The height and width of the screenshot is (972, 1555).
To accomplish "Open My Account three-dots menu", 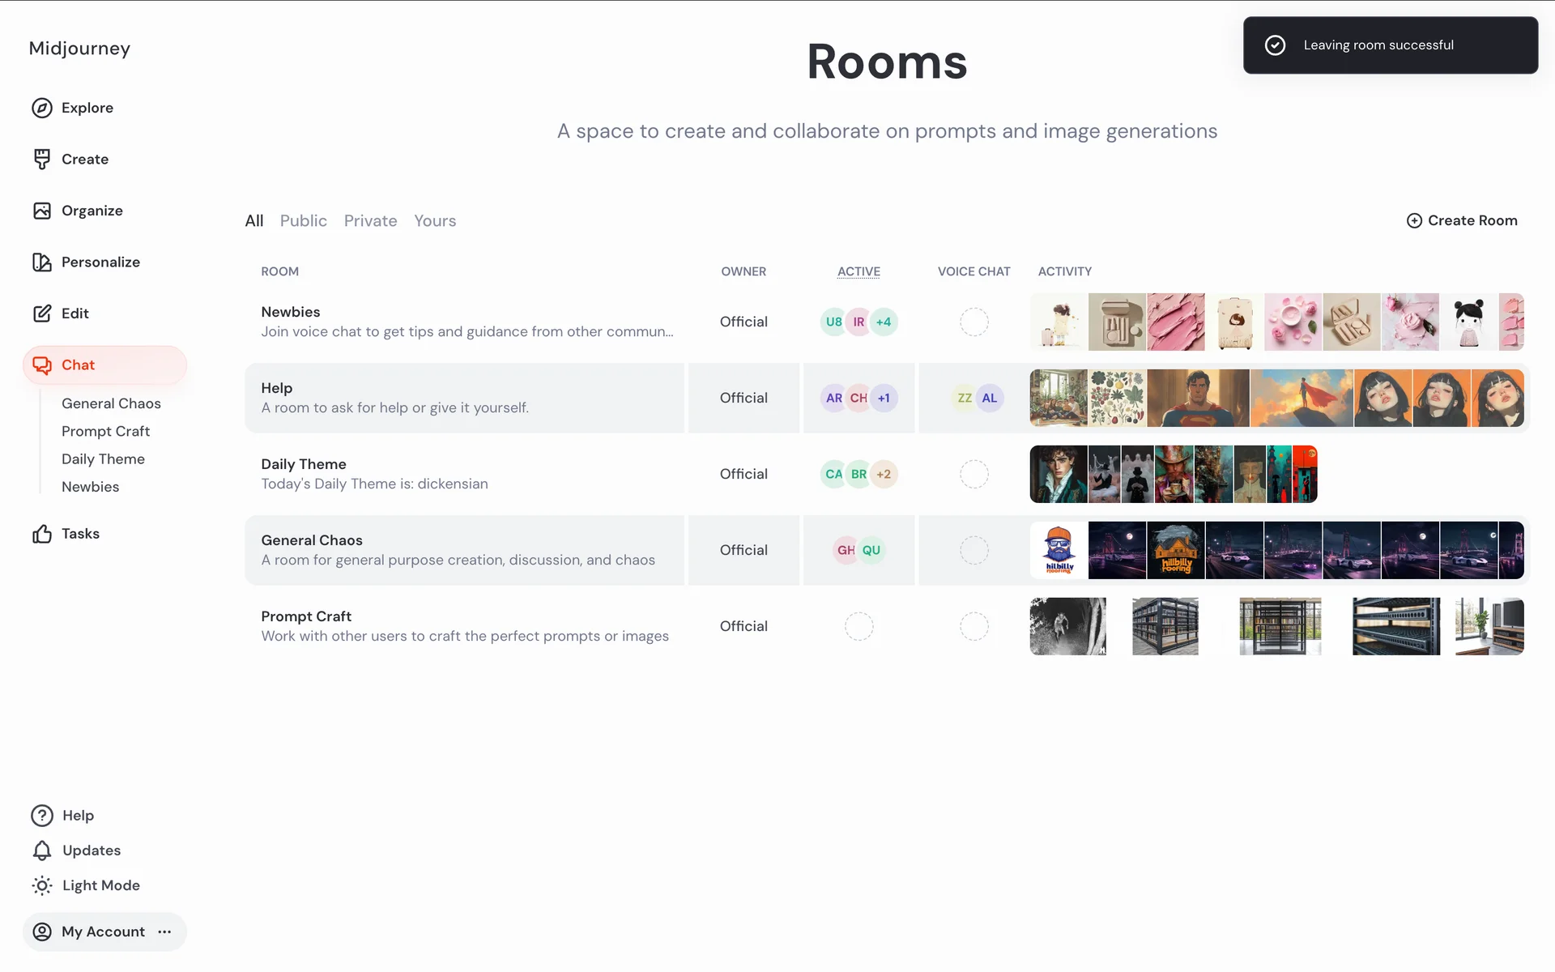I will click(165, 932).
